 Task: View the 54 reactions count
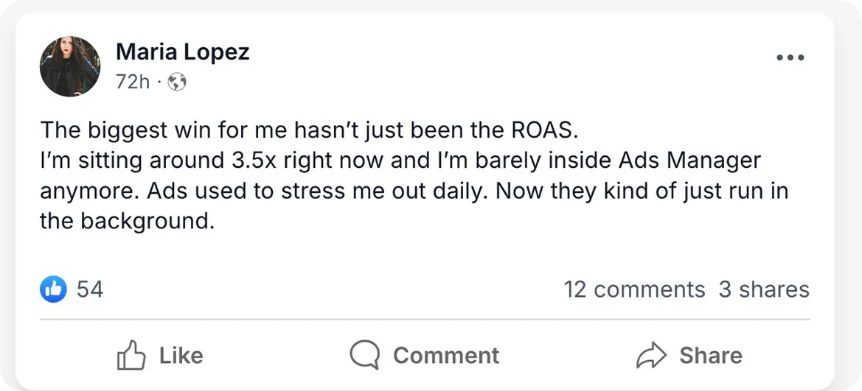[90, 289]
